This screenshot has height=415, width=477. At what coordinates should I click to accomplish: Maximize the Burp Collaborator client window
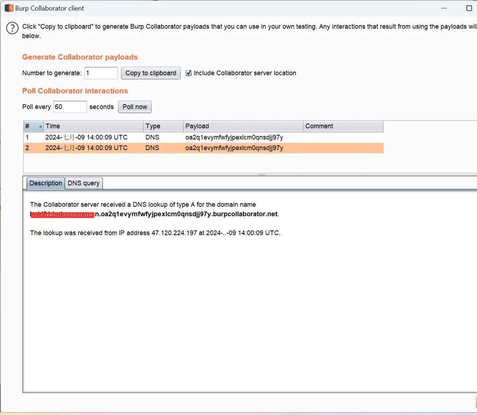(x=469, y=8)
